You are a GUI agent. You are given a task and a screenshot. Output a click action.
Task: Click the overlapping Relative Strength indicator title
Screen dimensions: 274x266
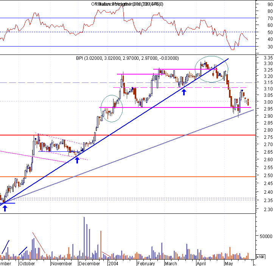point(127,4)
